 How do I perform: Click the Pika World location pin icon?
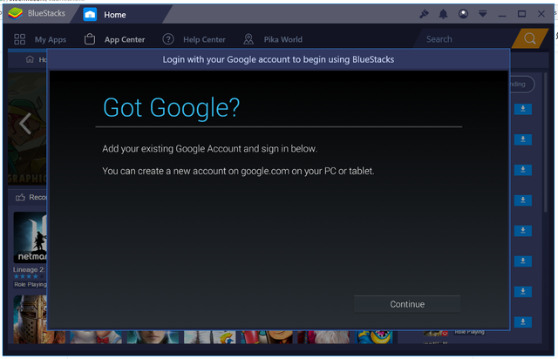click(x=248, y=39)
